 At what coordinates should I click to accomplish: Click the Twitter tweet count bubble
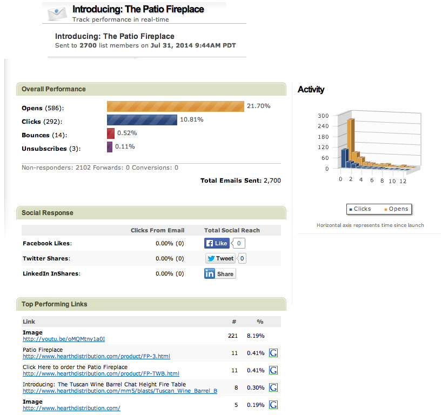click(243, 258)
